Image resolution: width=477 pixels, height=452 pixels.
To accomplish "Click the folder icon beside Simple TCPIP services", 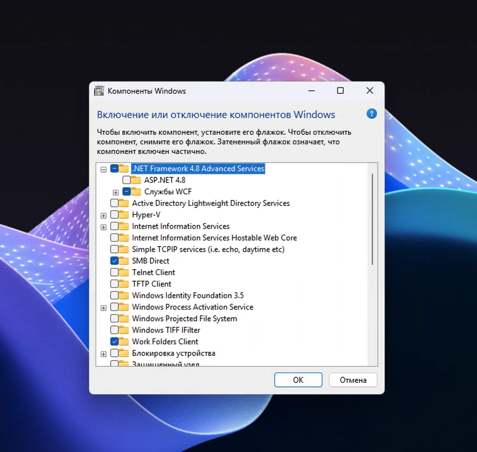I will pos(124,249).
